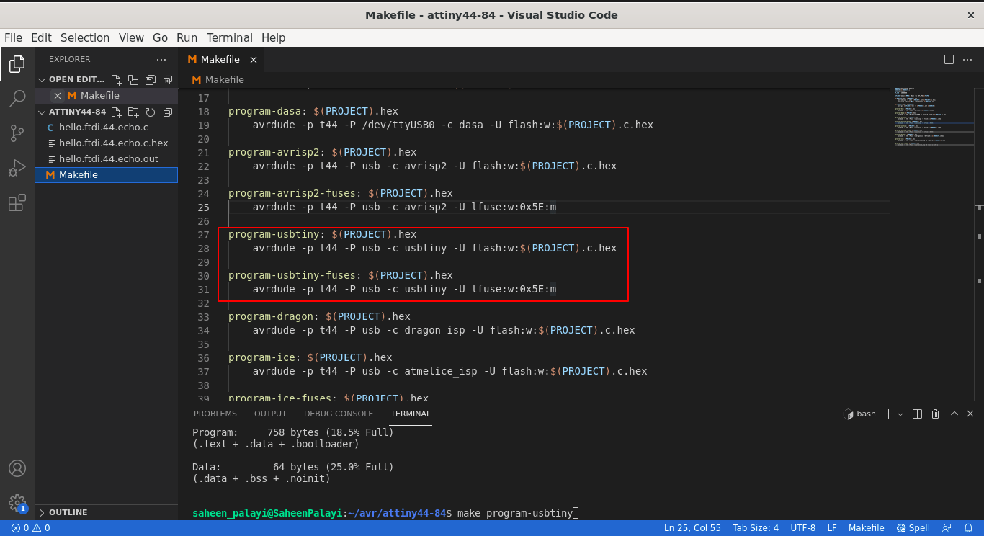Collapse the Open Editors section

42,80
